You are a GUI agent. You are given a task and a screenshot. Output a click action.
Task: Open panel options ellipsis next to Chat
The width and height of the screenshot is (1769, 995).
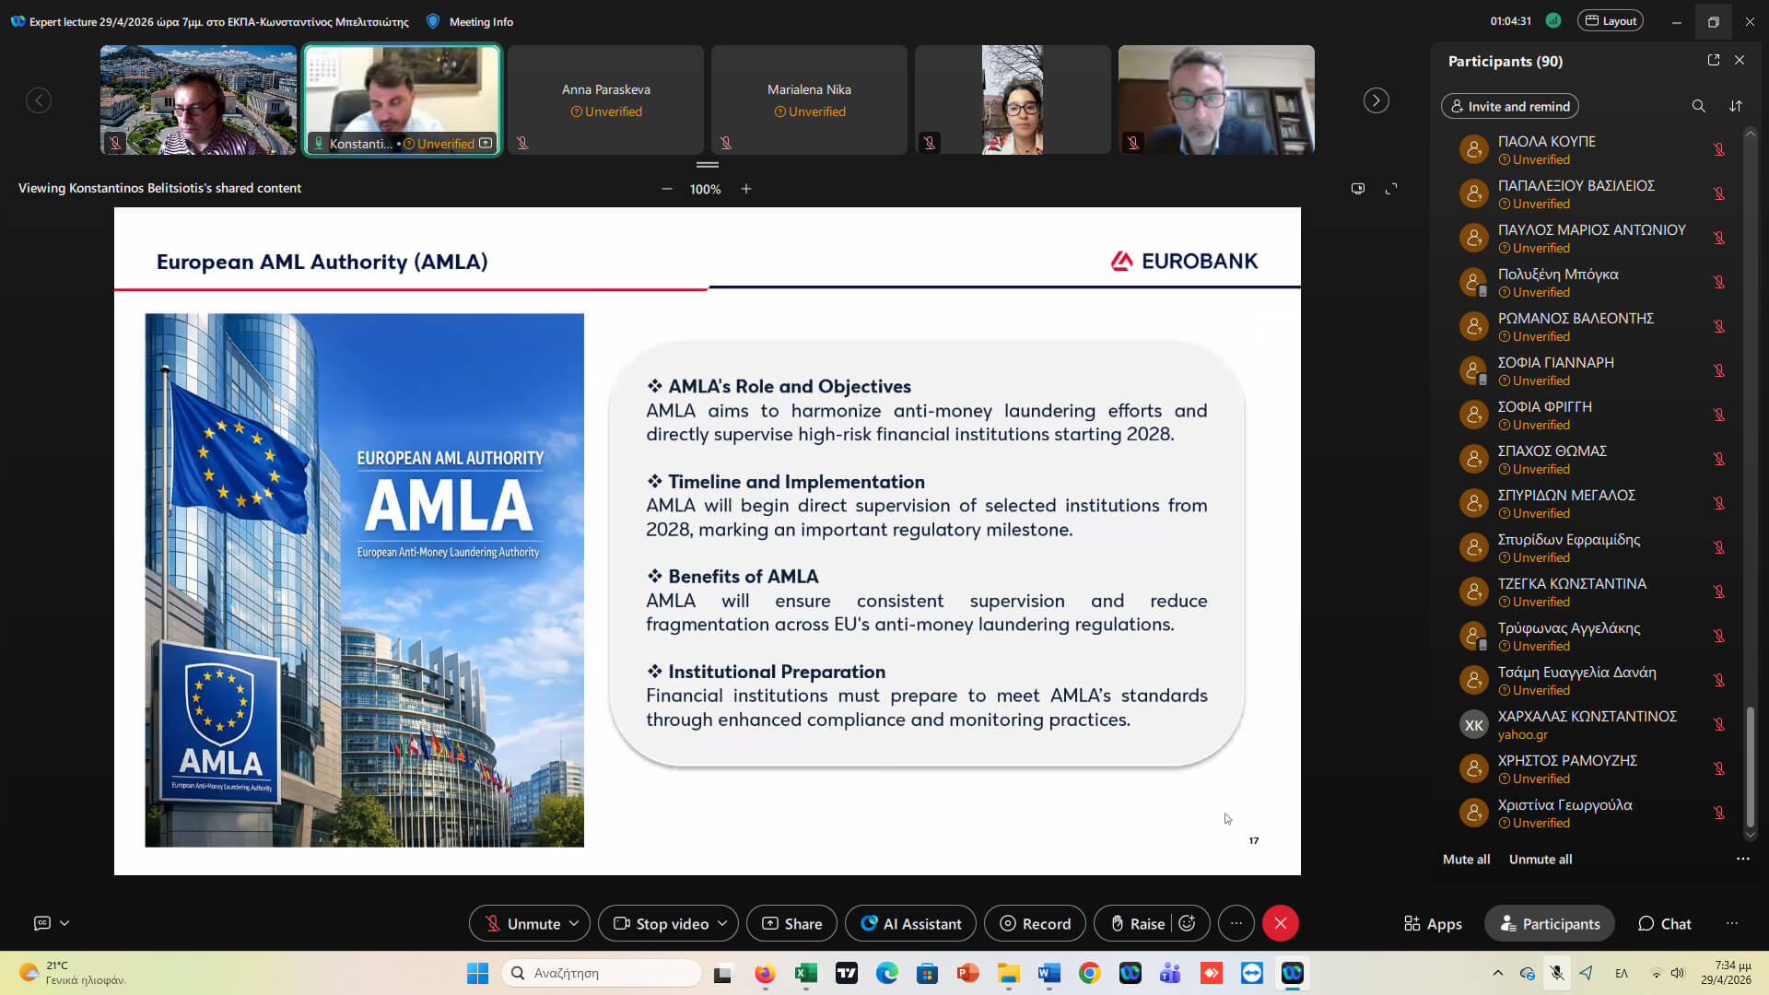pos(1732,923)
